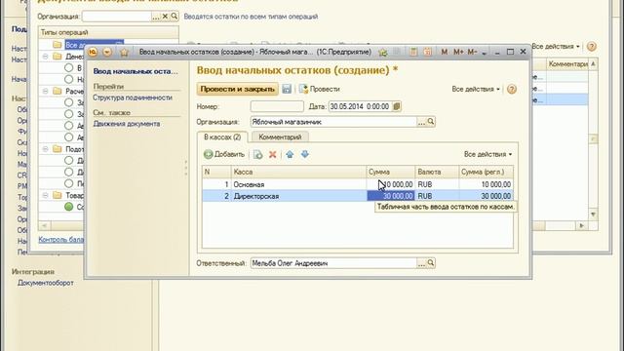Viewport: 624px width, 351px height.
Task: Open the 1C main menu logo icon
Action: pyautogui.click(x=93, y=52)
